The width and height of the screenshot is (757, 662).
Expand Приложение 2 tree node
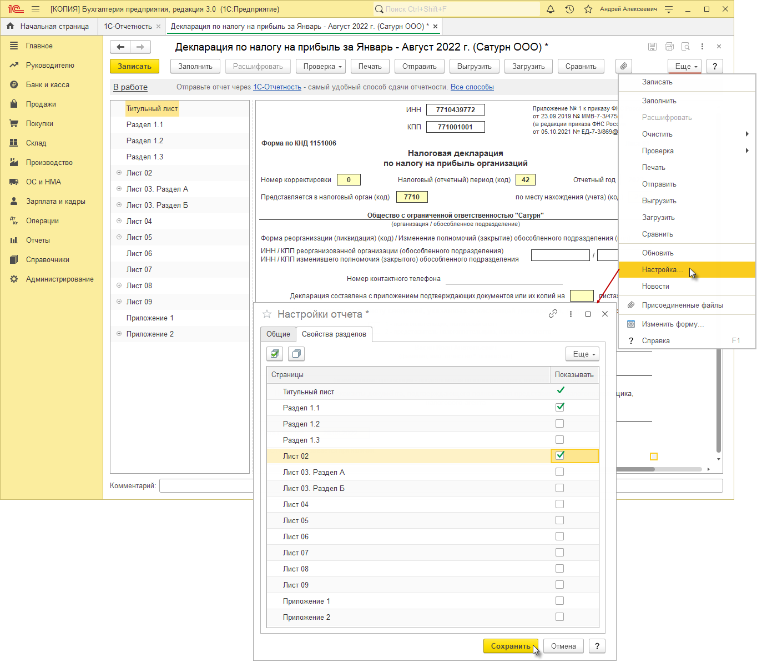click(119, 334)
